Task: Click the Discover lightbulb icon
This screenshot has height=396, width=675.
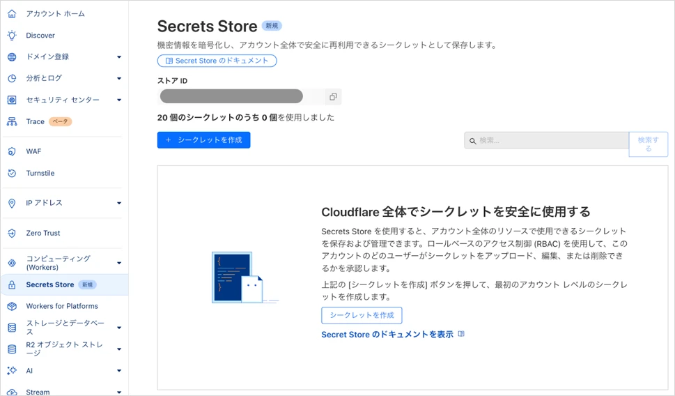Action: (x=12, y=36)
